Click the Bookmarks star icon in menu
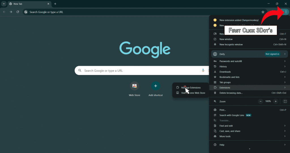This screenshot has height=153, width=290. point(215,77)
